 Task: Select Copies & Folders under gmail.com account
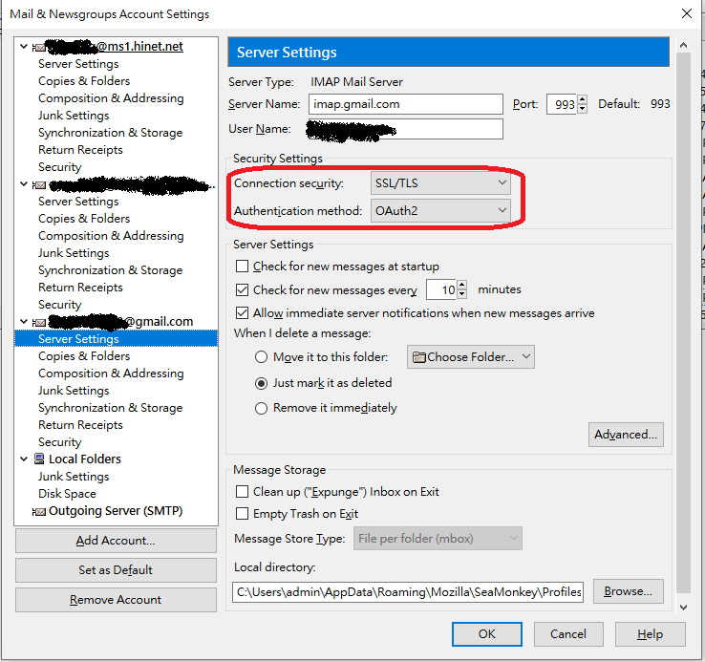[x=84, y=356]
